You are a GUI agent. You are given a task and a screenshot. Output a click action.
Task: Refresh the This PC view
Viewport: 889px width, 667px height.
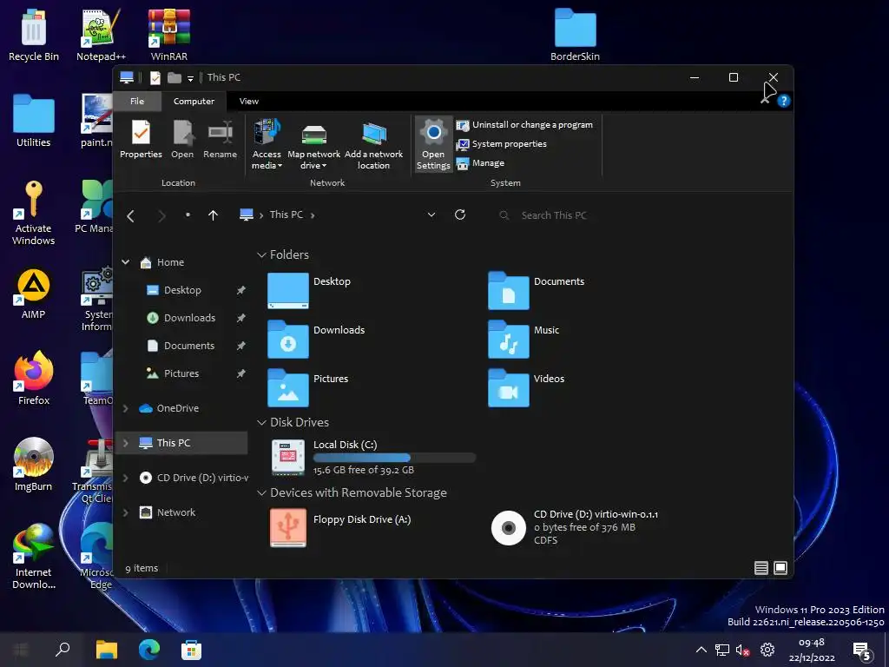[x=460, y=215]
